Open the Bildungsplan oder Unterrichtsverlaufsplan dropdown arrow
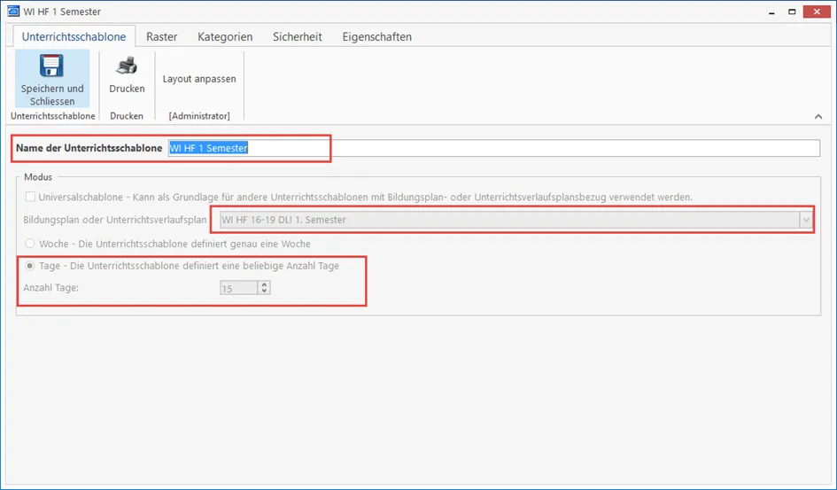This screenshot has width=837, height=490. coord(805,220)
